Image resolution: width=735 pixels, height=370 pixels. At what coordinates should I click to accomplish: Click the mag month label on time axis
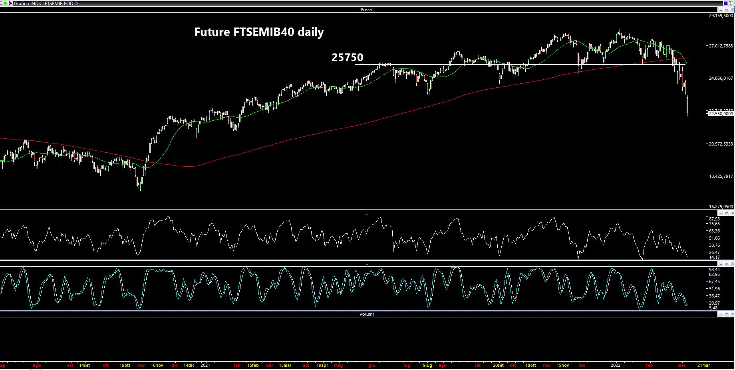pos(338,365)
